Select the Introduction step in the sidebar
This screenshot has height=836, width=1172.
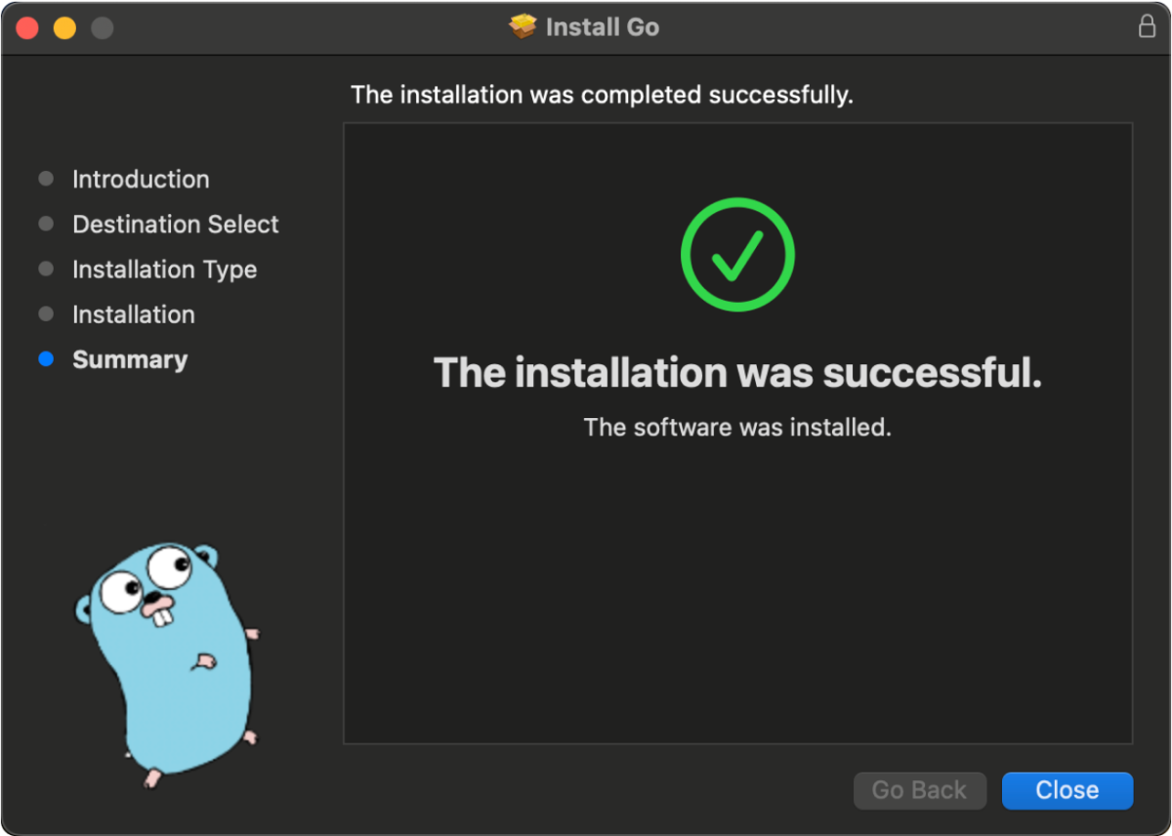pos(141,179)
